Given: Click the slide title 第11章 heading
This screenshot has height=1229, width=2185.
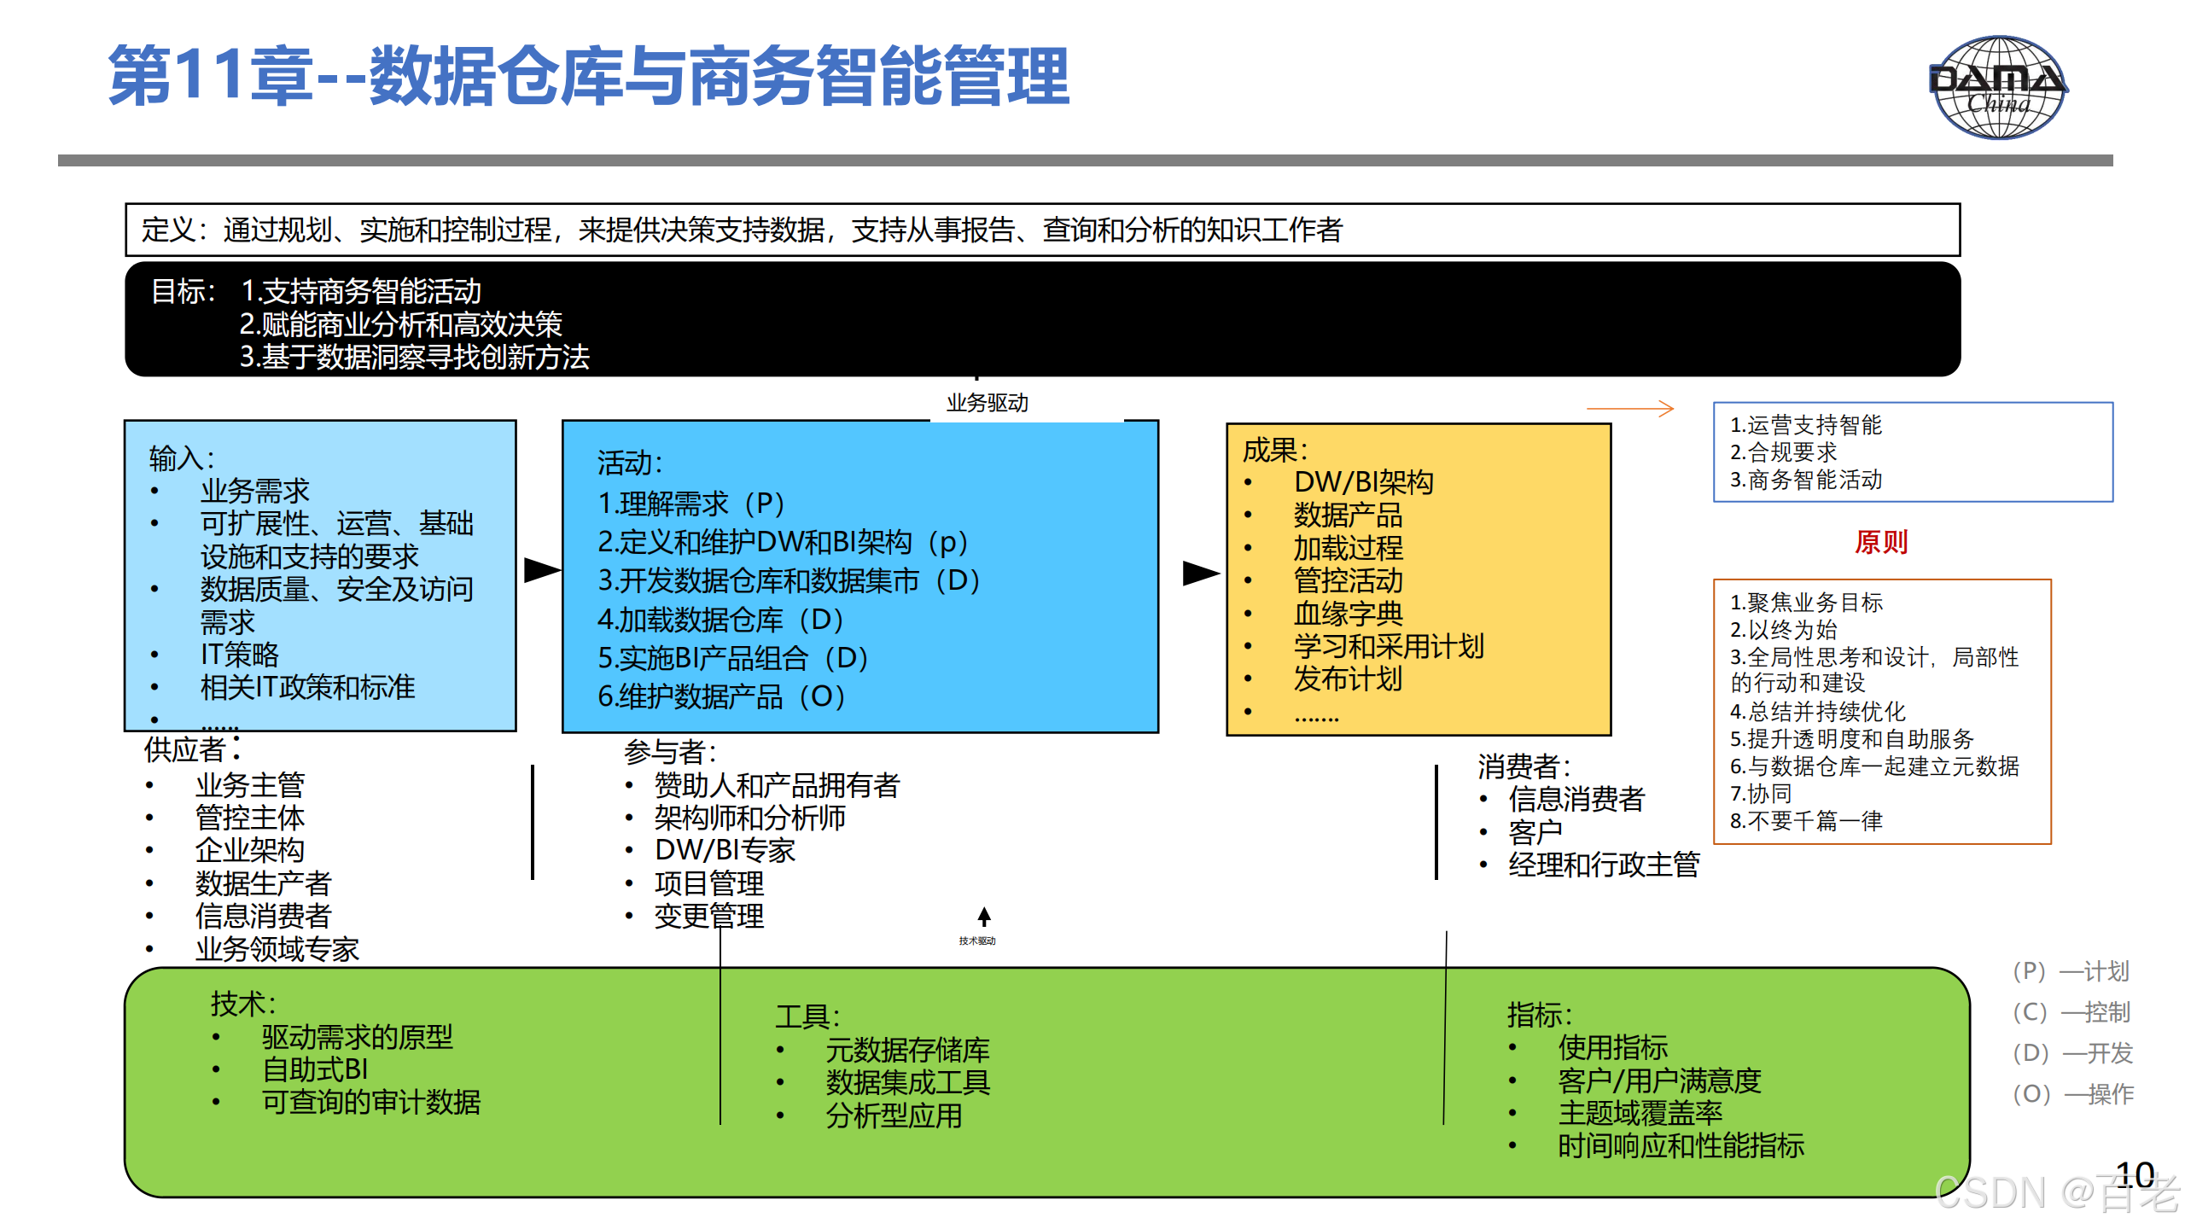Looking at the screenshot, I should 589,77.
